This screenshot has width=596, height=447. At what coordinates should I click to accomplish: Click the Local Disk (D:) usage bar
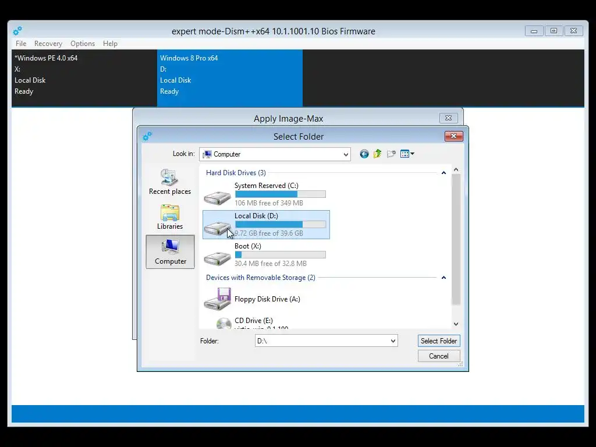(280, 224)
